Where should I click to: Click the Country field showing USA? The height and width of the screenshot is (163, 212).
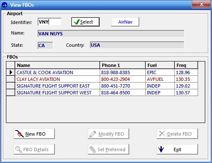(137, 45)
